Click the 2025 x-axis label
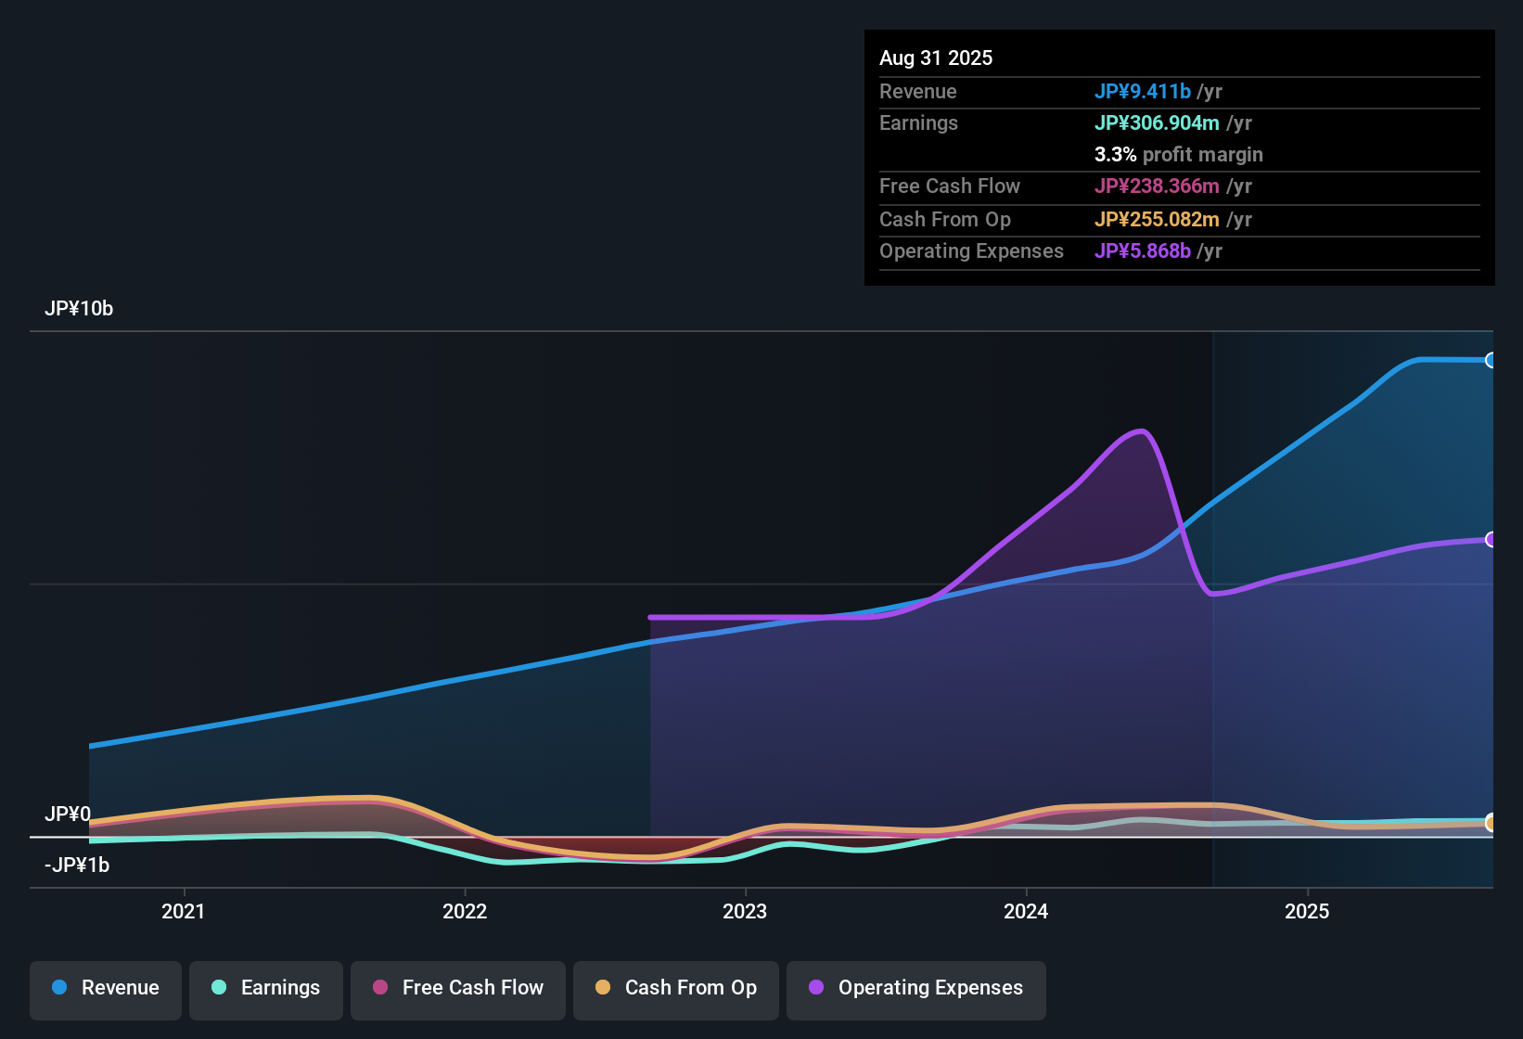 [x=1307, y=911]
